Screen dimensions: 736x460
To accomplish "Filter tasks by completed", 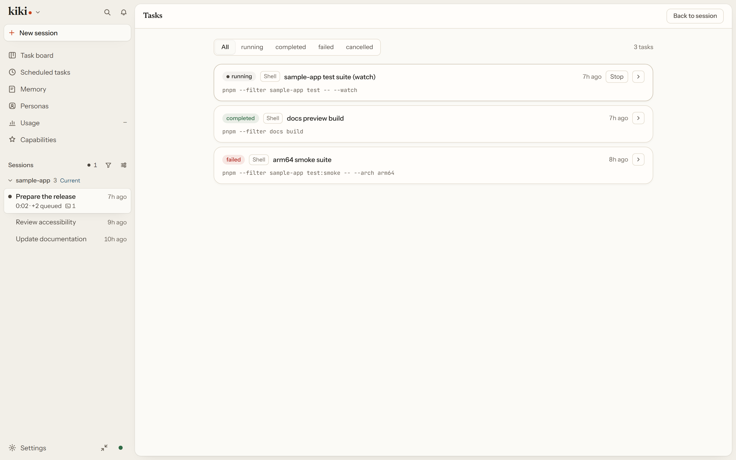I will tap(291, 47).
